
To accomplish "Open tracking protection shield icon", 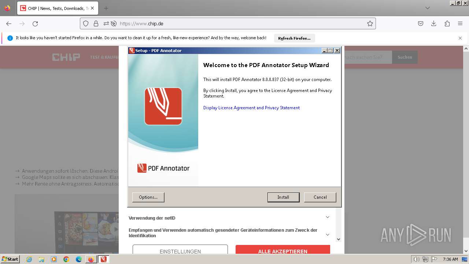I will [86, 23].
